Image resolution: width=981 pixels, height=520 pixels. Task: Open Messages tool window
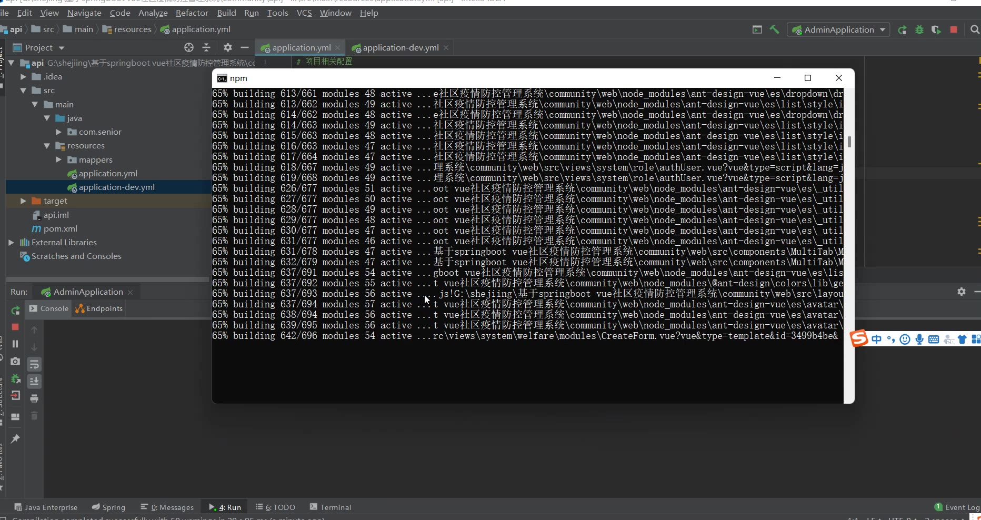click(167, 507)
